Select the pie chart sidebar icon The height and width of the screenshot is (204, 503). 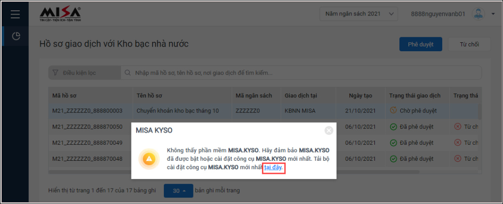click(16, 36)
